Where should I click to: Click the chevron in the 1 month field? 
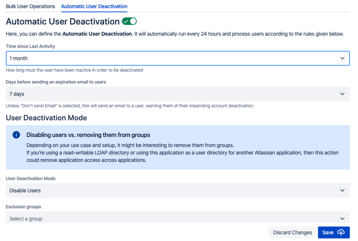(342, 58)
